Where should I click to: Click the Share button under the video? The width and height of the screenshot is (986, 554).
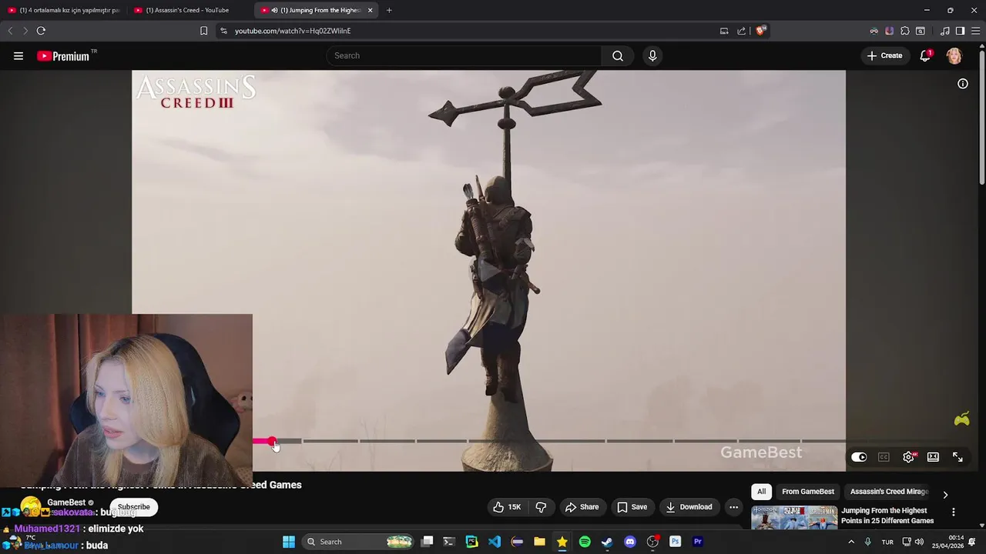(582, 507)
